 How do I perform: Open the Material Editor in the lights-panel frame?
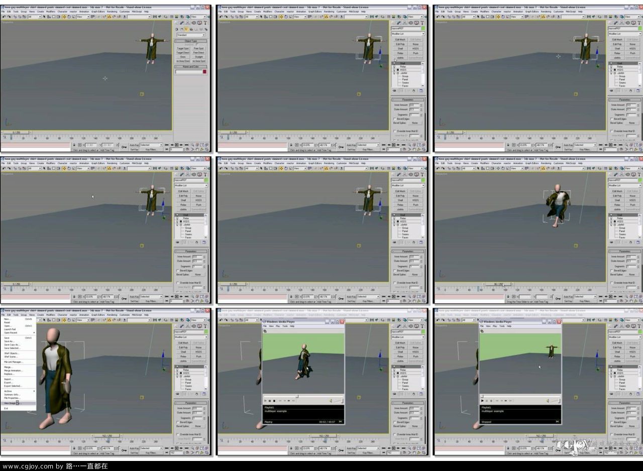coord(182,17)
